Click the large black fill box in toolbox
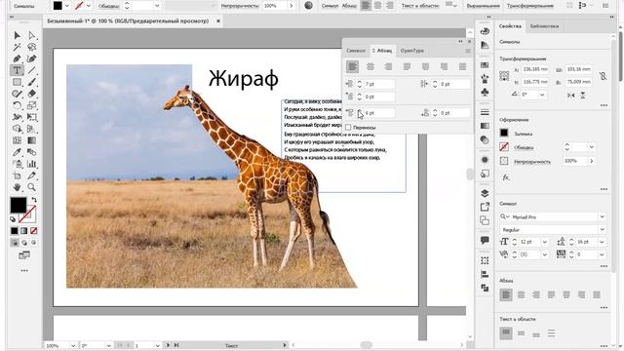This screenshot has height=351, width=624. 19,205
